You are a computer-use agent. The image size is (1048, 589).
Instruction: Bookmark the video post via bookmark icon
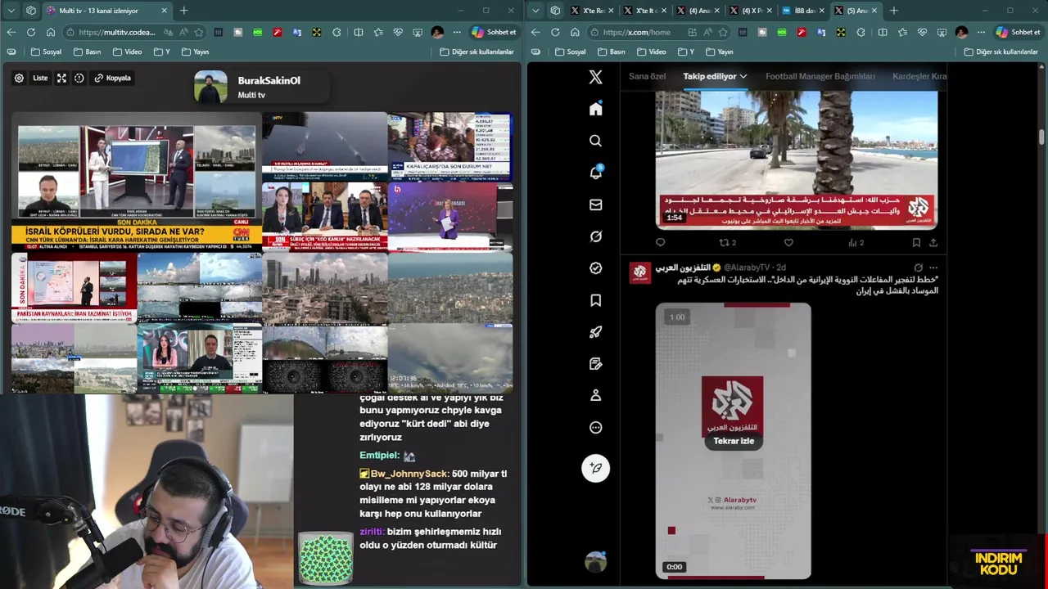pos(916,242)
